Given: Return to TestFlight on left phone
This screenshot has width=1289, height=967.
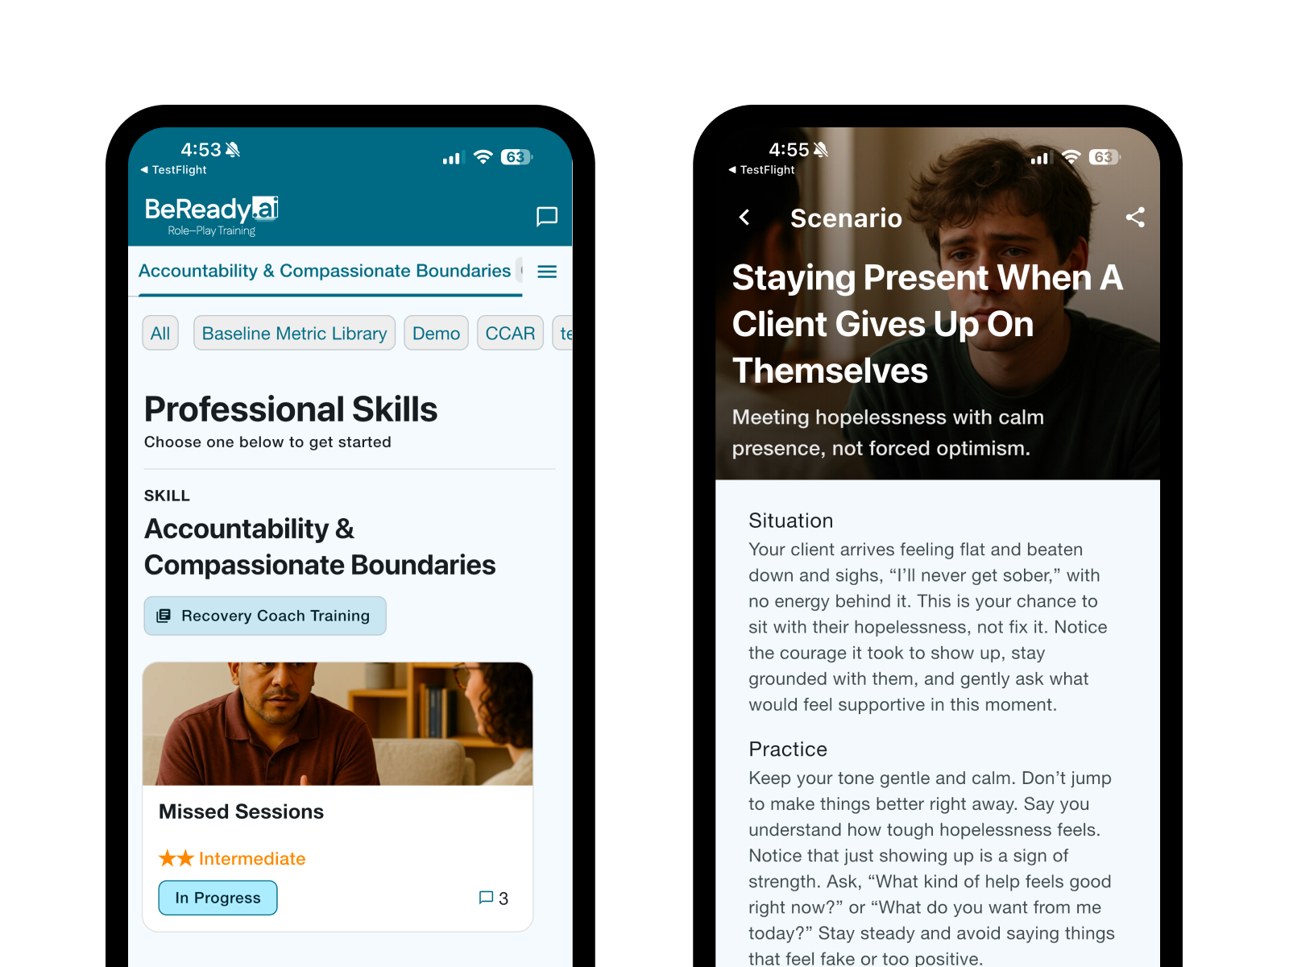Looking at the screenshot, I should tap(173, 170).
